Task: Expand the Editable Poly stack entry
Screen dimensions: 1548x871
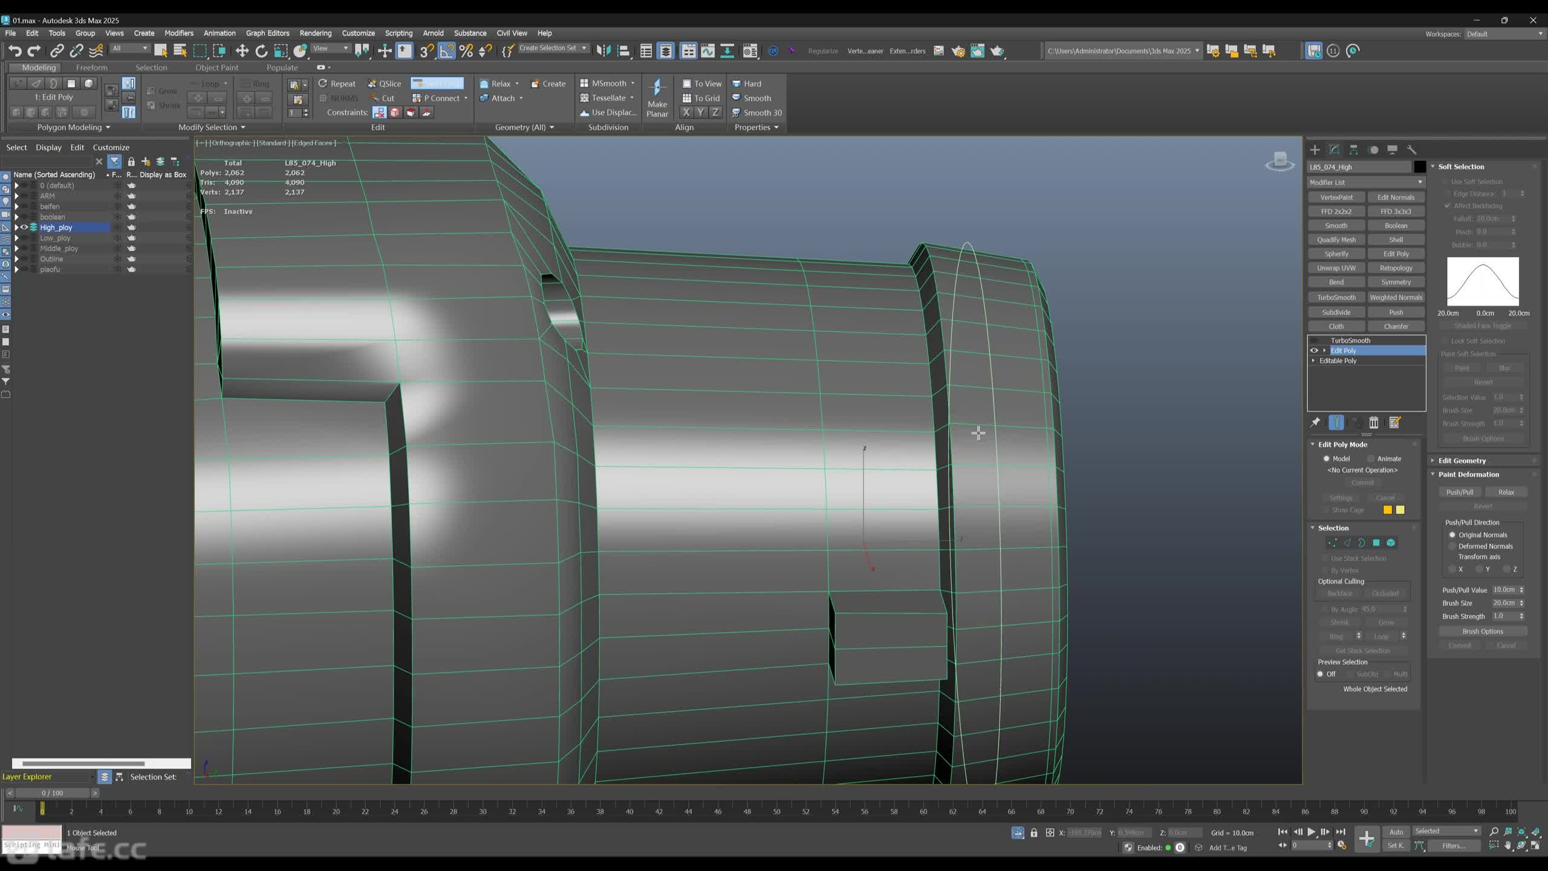Action: [1313, 360]
